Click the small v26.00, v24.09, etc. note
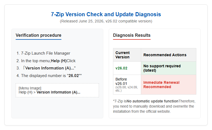Image resolution: width=212 pixels, height=130 pixels. click(x=127, y=89)
